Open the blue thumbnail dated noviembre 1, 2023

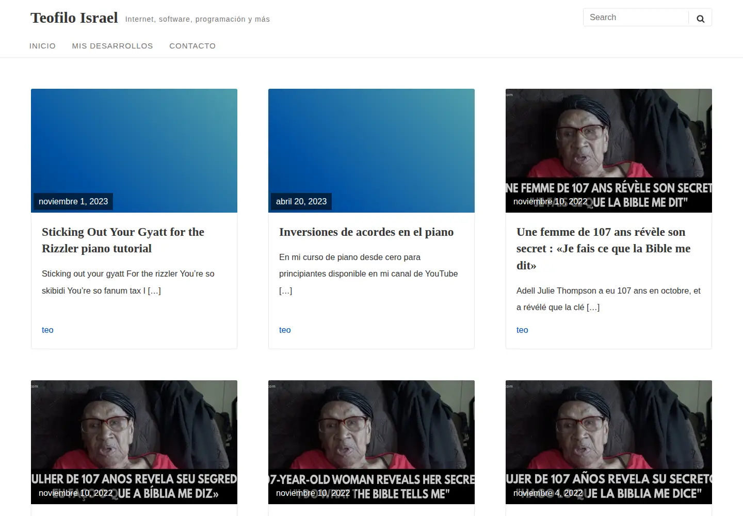pyautogui.click(x=134, y=151)
